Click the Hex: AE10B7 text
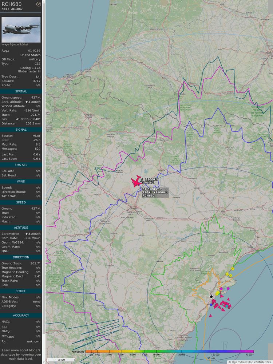273x364 pixels. click(12, 9)
